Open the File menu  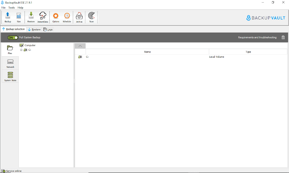click(3, 7)
